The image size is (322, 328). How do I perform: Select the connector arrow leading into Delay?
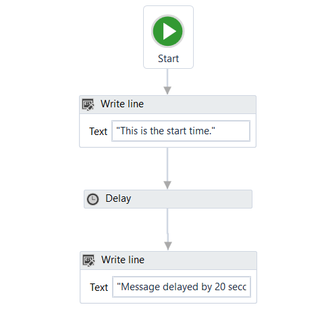click(x=167, y=169)
